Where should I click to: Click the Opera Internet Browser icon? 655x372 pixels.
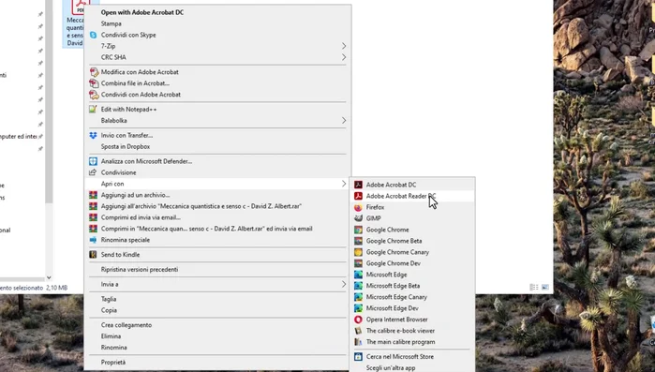pos(358,320)
